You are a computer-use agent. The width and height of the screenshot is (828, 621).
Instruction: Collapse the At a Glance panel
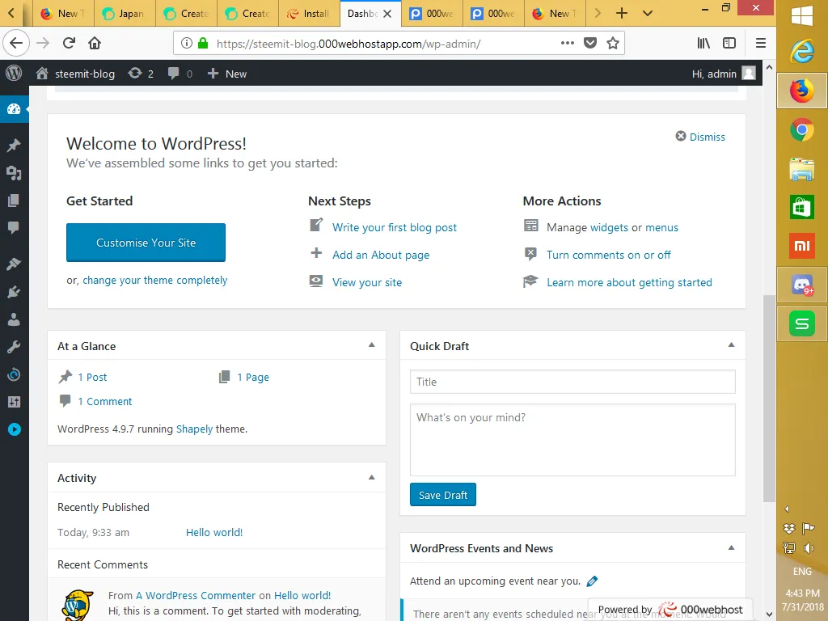coord(372,344)
